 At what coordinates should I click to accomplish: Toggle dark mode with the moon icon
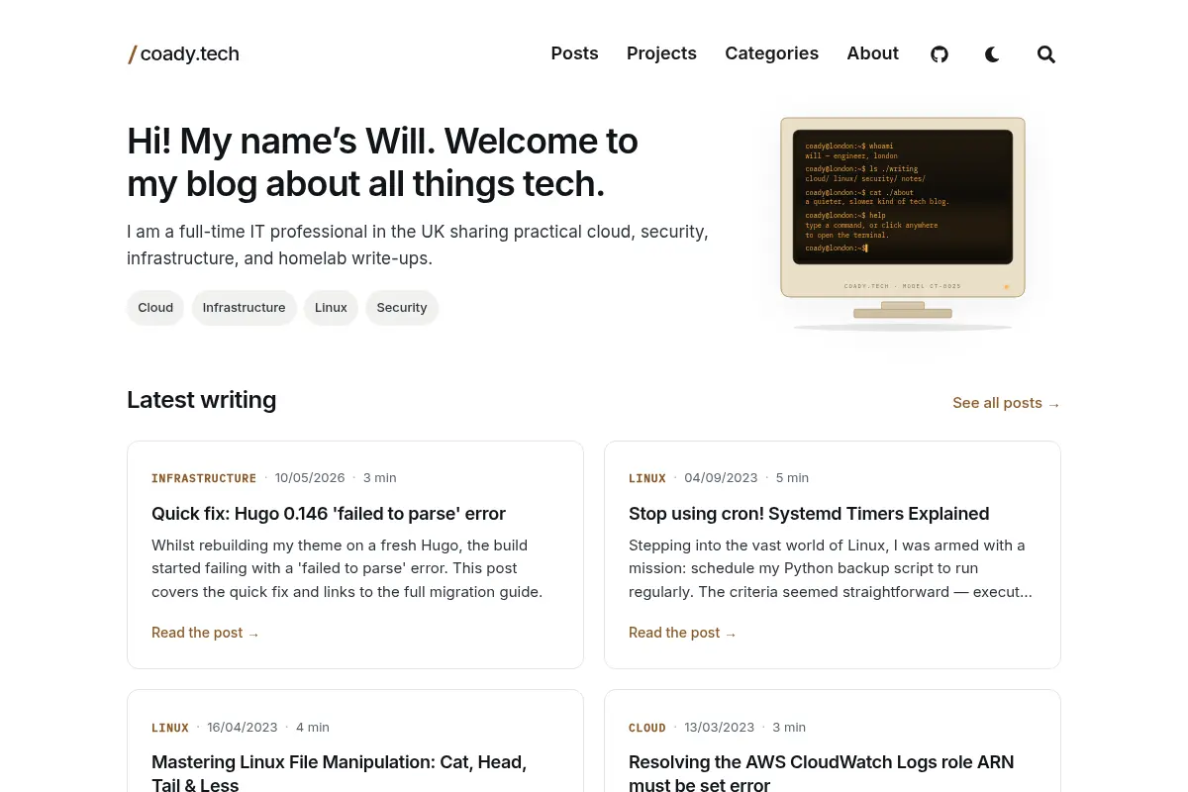[992, 54]
